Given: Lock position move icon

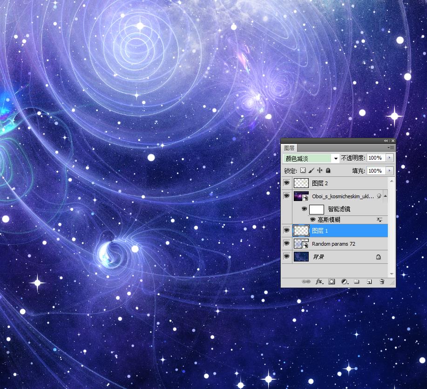Looking at the screenshot, I should click(320, 170).
